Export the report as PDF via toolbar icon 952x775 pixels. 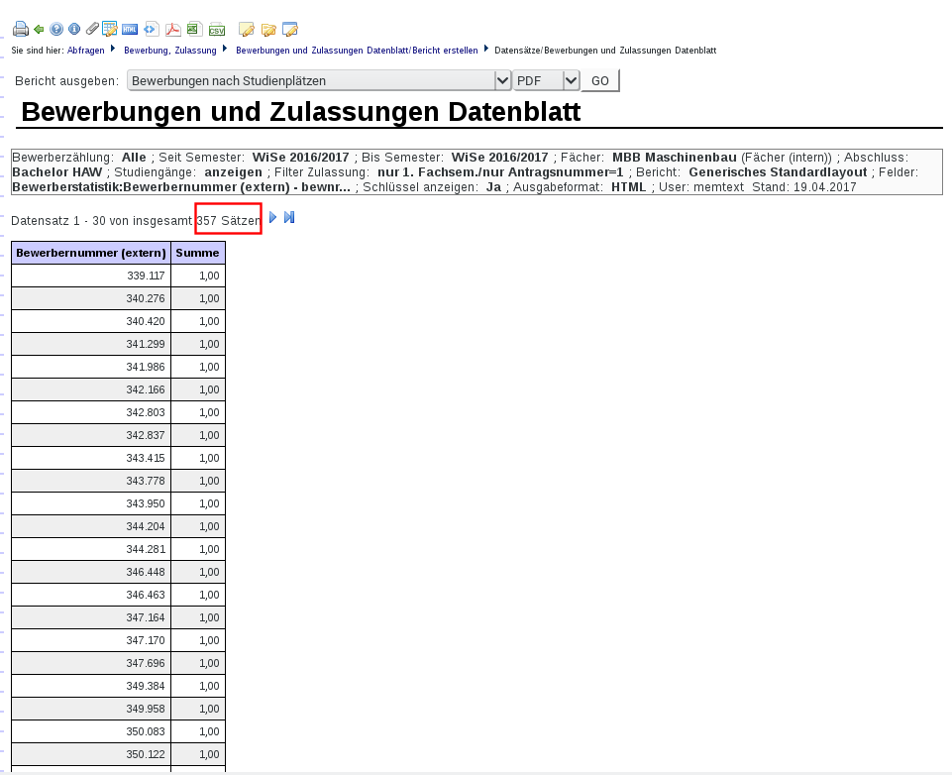pyautogui.click(x=173, y=29)
